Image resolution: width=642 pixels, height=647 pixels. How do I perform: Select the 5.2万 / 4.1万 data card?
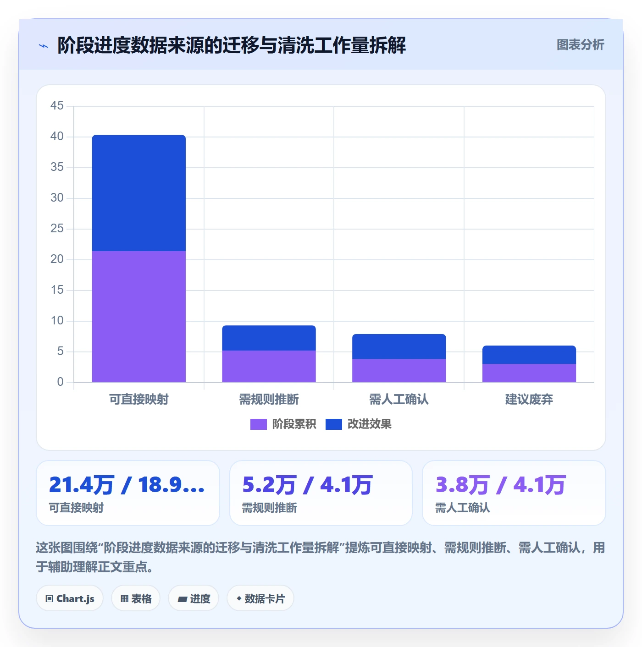click(321, 493)
